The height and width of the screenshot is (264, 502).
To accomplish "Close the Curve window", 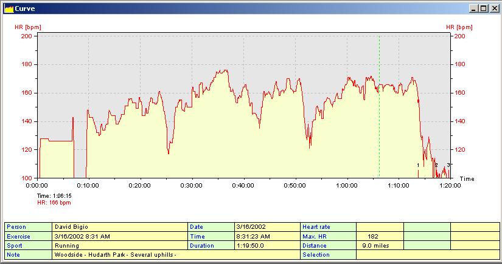I will coord(493,8).
